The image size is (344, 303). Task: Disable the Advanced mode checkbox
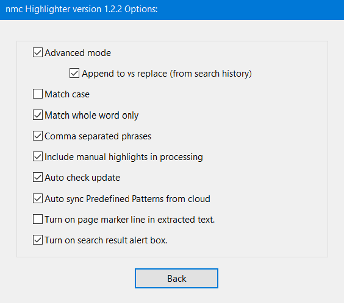(x=38, y=52)
